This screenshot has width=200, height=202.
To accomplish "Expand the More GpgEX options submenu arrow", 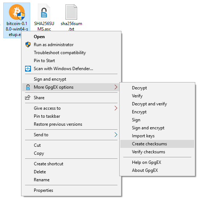I will (x=116, y=87).
